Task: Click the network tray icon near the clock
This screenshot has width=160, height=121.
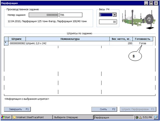Action: [141, 117]
